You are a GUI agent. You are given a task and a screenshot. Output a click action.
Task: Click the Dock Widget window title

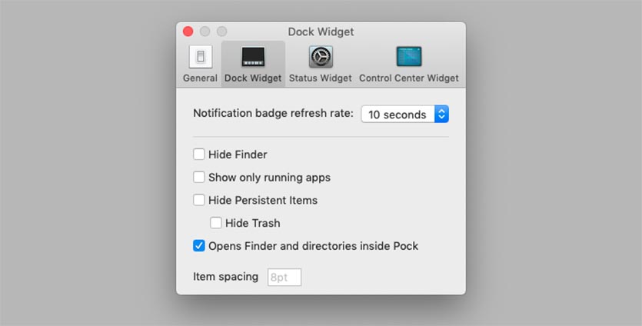coord(321,32)
